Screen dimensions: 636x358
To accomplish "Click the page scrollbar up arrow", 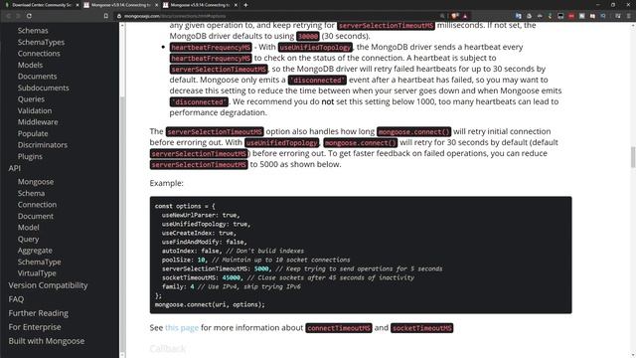I will (x=633, y=26).
